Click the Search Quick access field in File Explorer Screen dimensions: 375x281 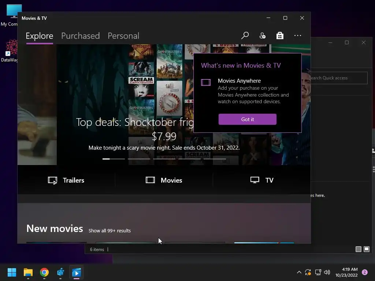pos(339,78)
